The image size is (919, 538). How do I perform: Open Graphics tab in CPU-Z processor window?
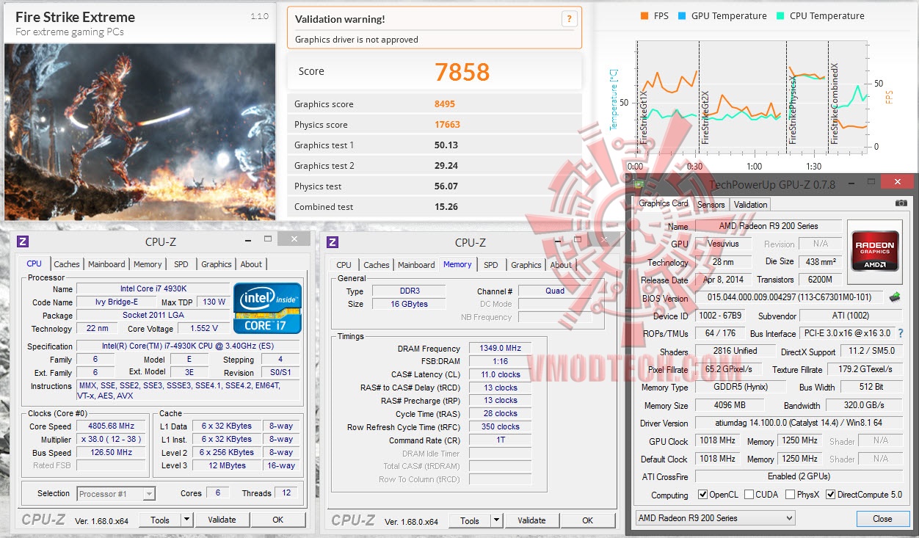coord(217,264)
